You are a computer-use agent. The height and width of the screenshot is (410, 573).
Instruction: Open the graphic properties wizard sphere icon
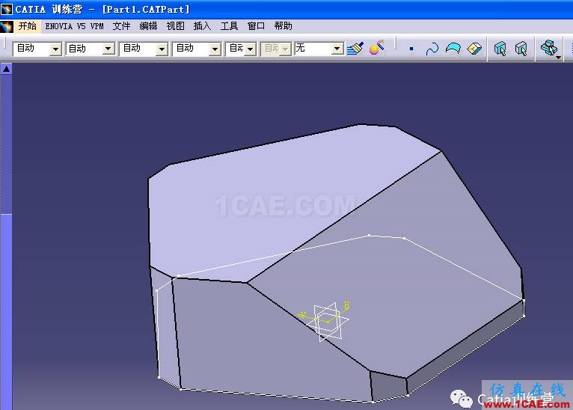(x=376, y=48)
